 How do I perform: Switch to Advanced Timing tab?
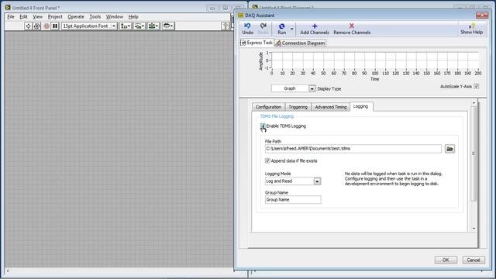coord(331,107)
